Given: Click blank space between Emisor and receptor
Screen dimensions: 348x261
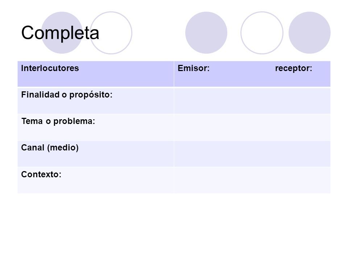Looking at the screenshot, I should click(x=243, y=69).
